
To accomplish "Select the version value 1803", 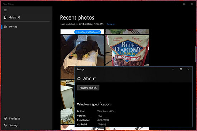I will 100,116.
